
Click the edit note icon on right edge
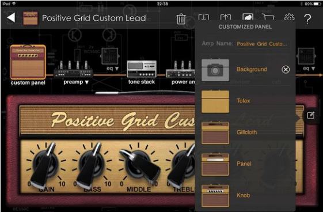(311, 115)
